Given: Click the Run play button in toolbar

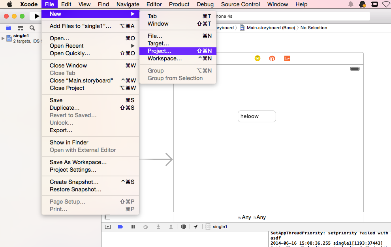Looking at the screenshot, I should 36,16.
